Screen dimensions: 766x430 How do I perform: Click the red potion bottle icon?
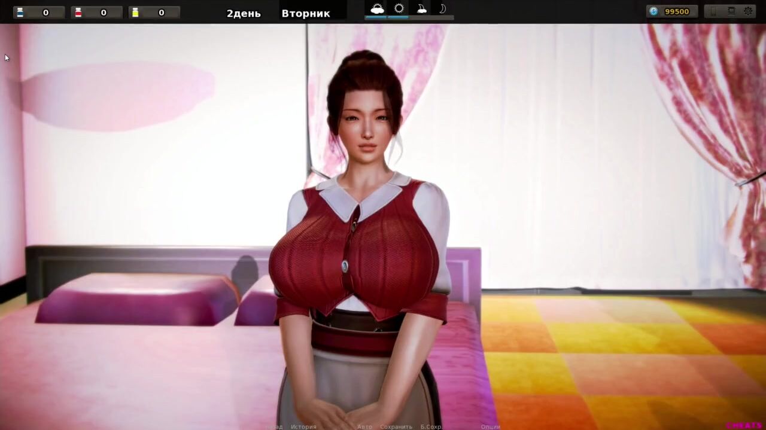pos(78,13)
